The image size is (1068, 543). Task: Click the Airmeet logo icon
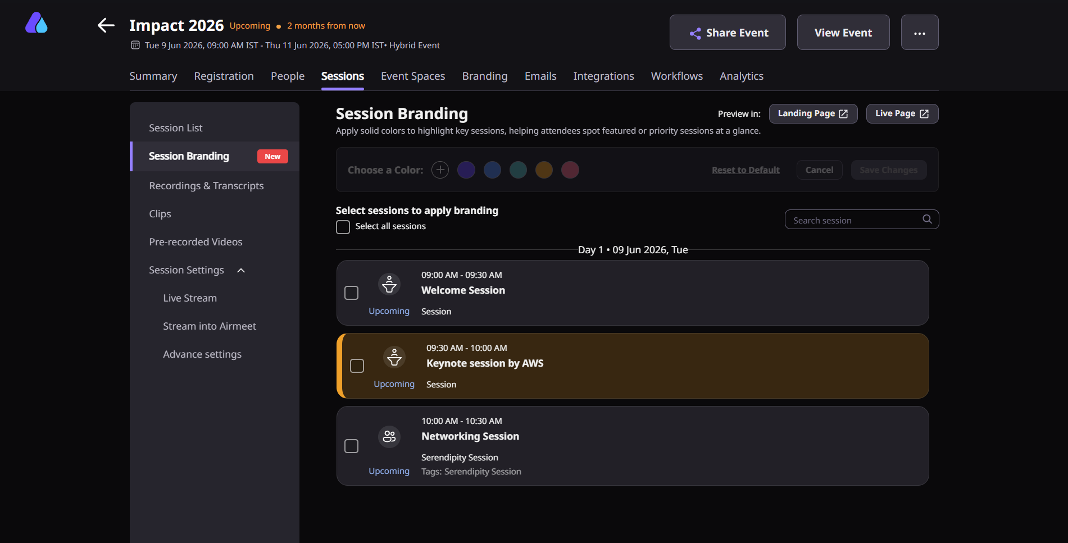coord(37,23)
